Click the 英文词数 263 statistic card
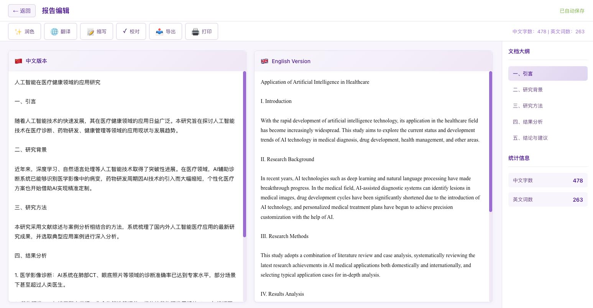Viewport: 593px width, 308px height. coord(548,199)
